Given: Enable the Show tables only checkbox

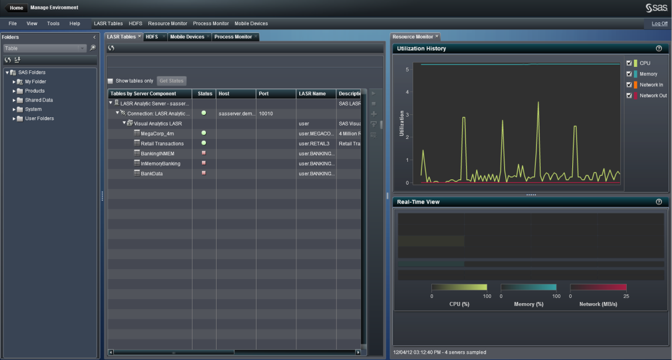Looking at the screenshot, I should pos(110,81).
